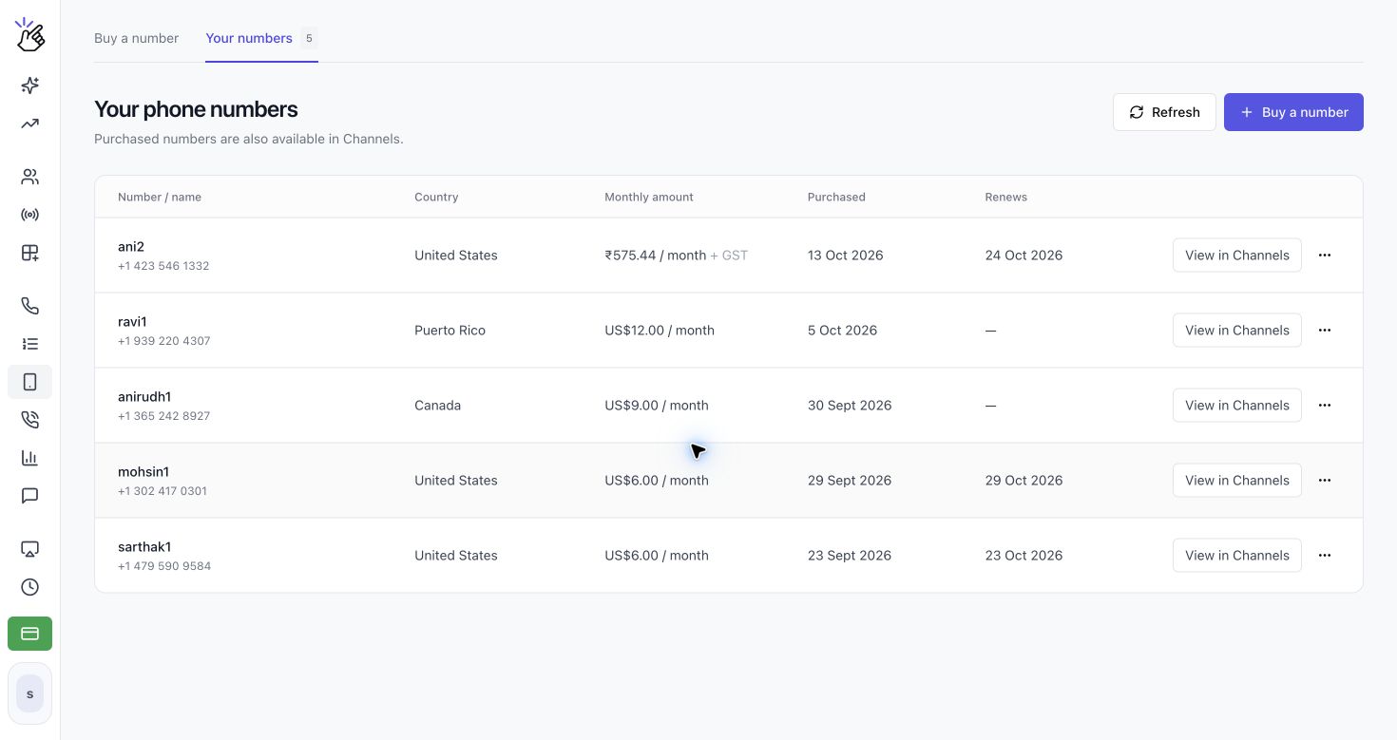1397x740 pixels.
Task: Open the screen cast monitor icon
Action: pos(29,549)
